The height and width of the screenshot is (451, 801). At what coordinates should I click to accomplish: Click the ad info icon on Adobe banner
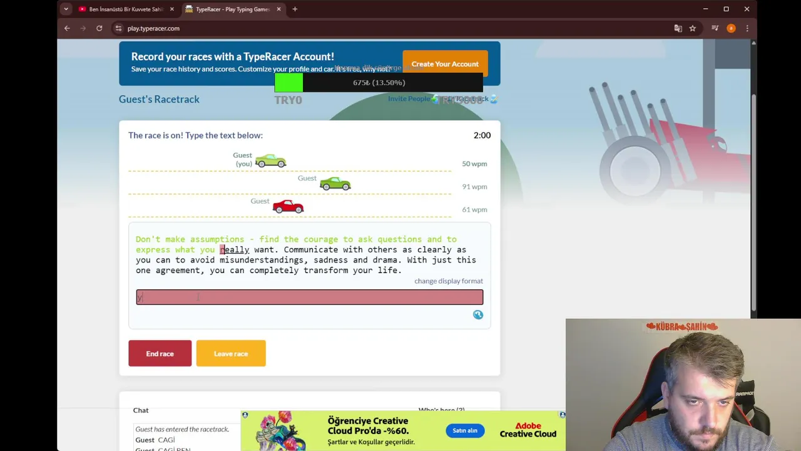(245, 415)
